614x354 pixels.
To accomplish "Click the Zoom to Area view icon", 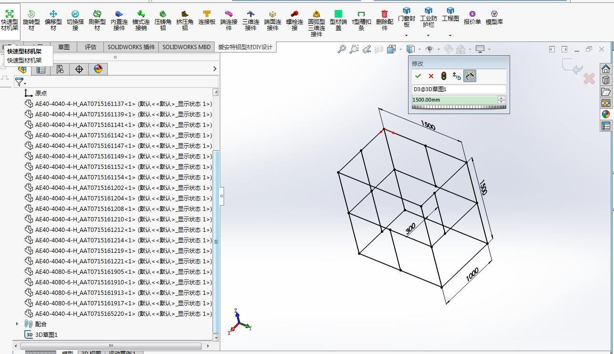I will click(354, 49).
